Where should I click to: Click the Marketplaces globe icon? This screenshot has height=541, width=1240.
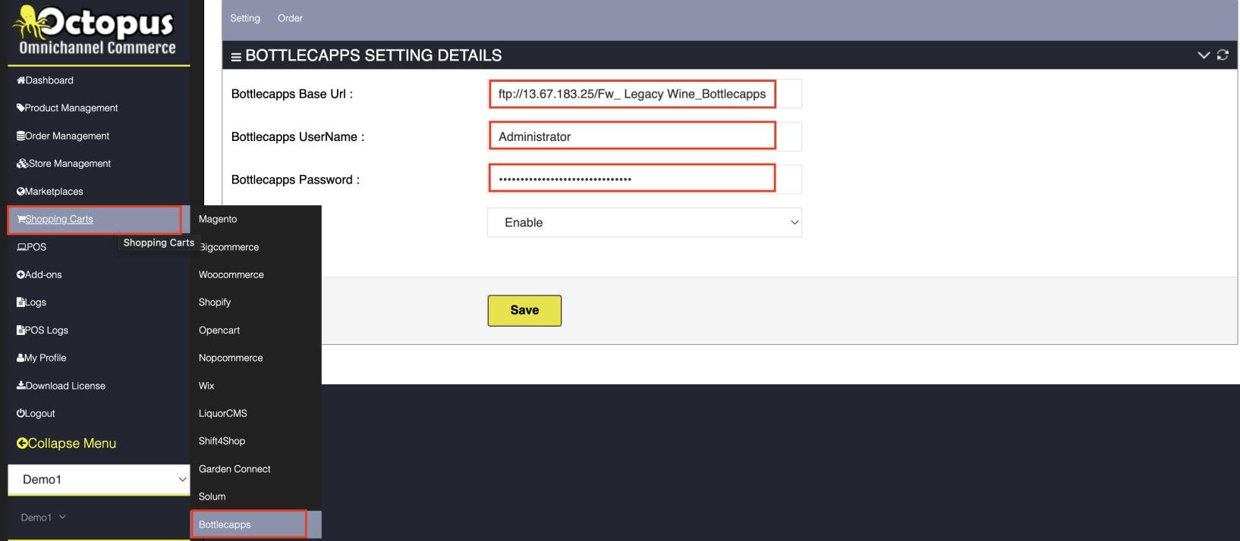[x=20, y=192]
